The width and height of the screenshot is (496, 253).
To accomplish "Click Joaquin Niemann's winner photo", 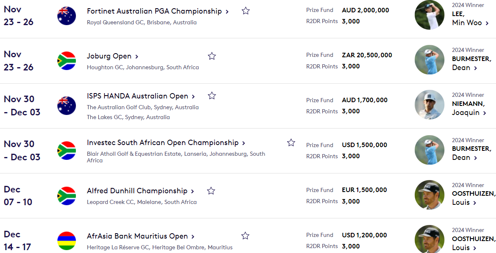I will (430, 105).
